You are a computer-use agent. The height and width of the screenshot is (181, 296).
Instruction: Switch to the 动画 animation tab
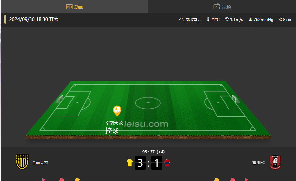[75, 7]
